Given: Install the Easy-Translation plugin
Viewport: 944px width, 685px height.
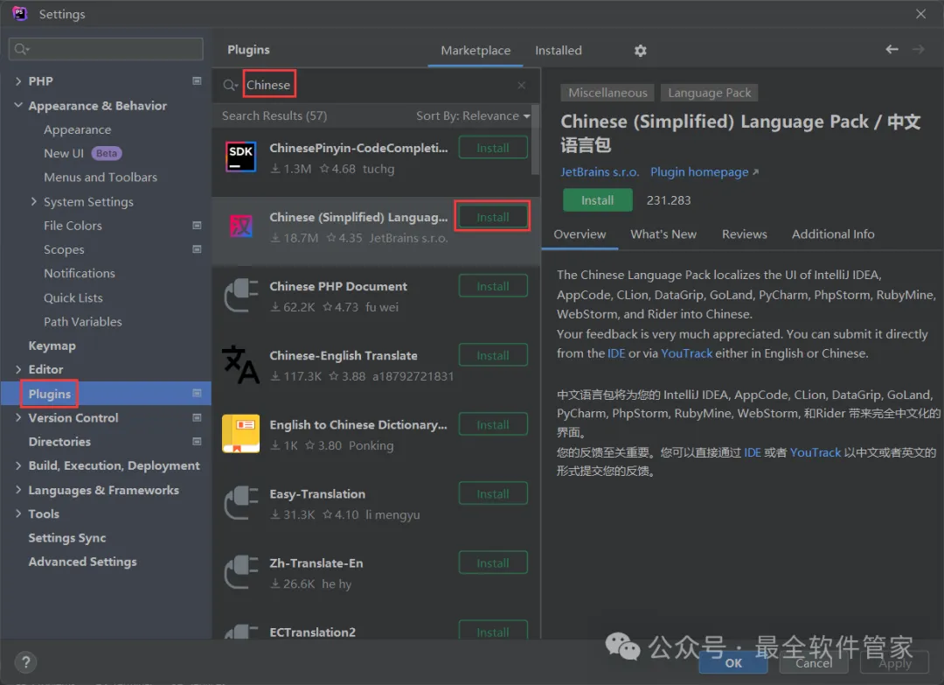Looking at the screenshot, I should pyautogui.click(x=493, y=493).
